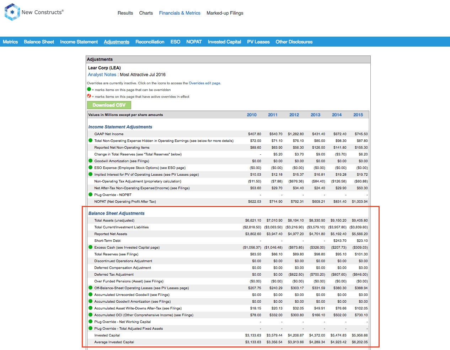Click the green override dot beside Excess Cash
Screen dimensions: 450x350
[90, 247]
